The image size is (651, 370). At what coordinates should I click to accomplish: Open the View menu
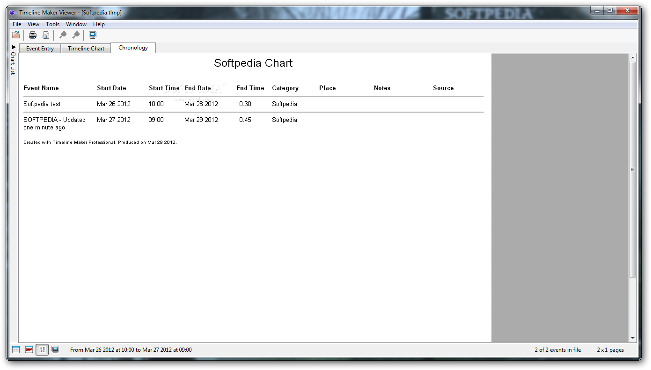[x=33, y=24]
